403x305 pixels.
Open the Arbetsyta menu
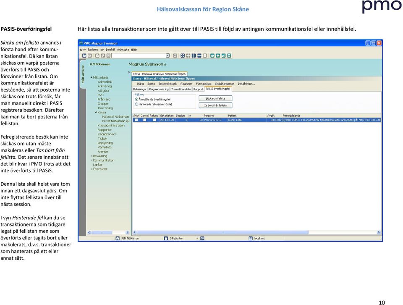click(123, 50)
